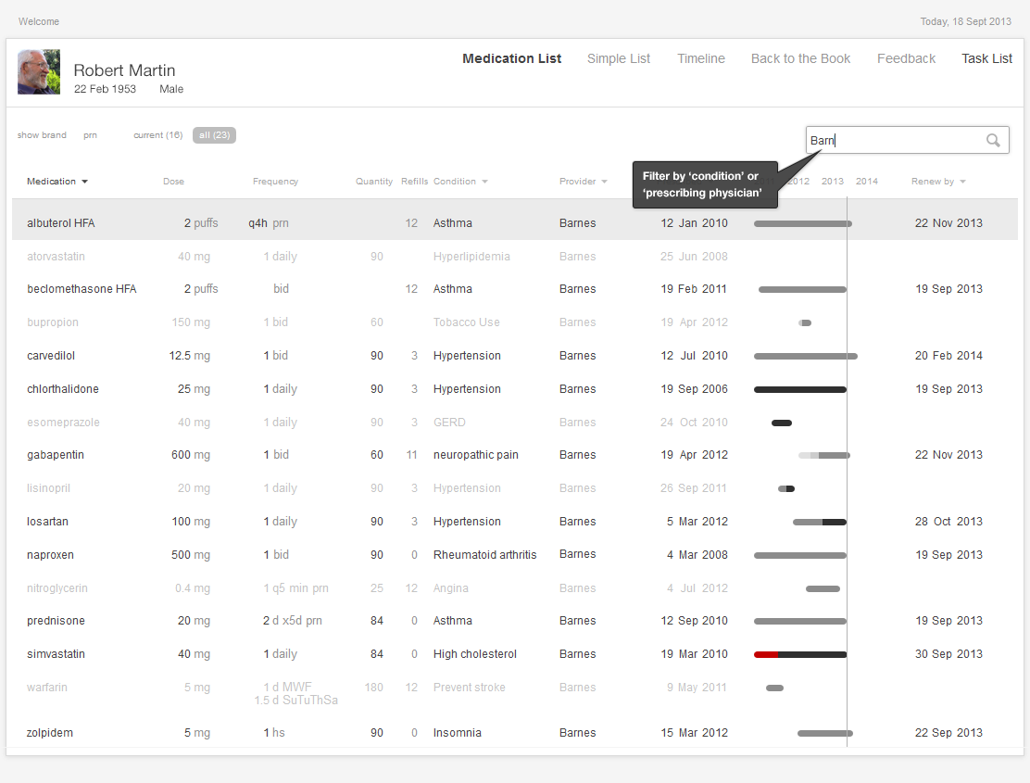Image resolution: width=1030 pixels, height=783 pixels.
Task: Select the 'current (16)' filter
Action: point(157,135)
